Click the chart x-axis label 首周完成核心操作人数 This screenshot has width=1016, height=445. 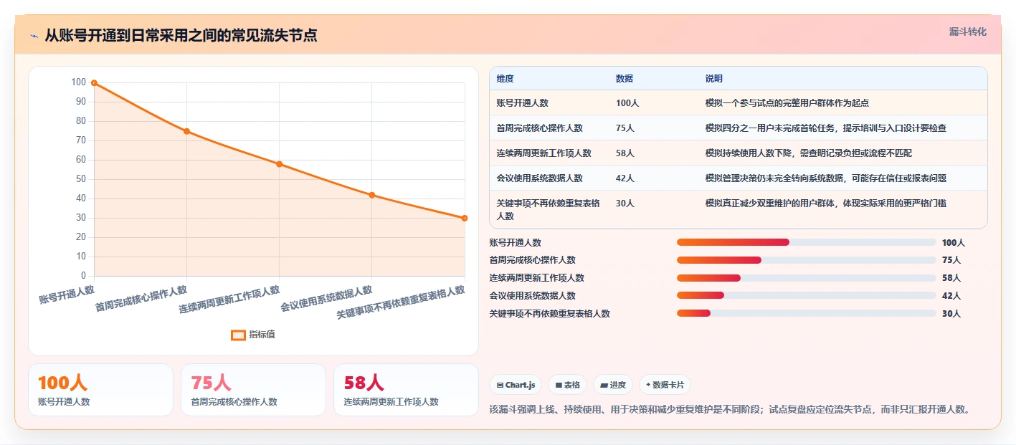click(141, 299)
